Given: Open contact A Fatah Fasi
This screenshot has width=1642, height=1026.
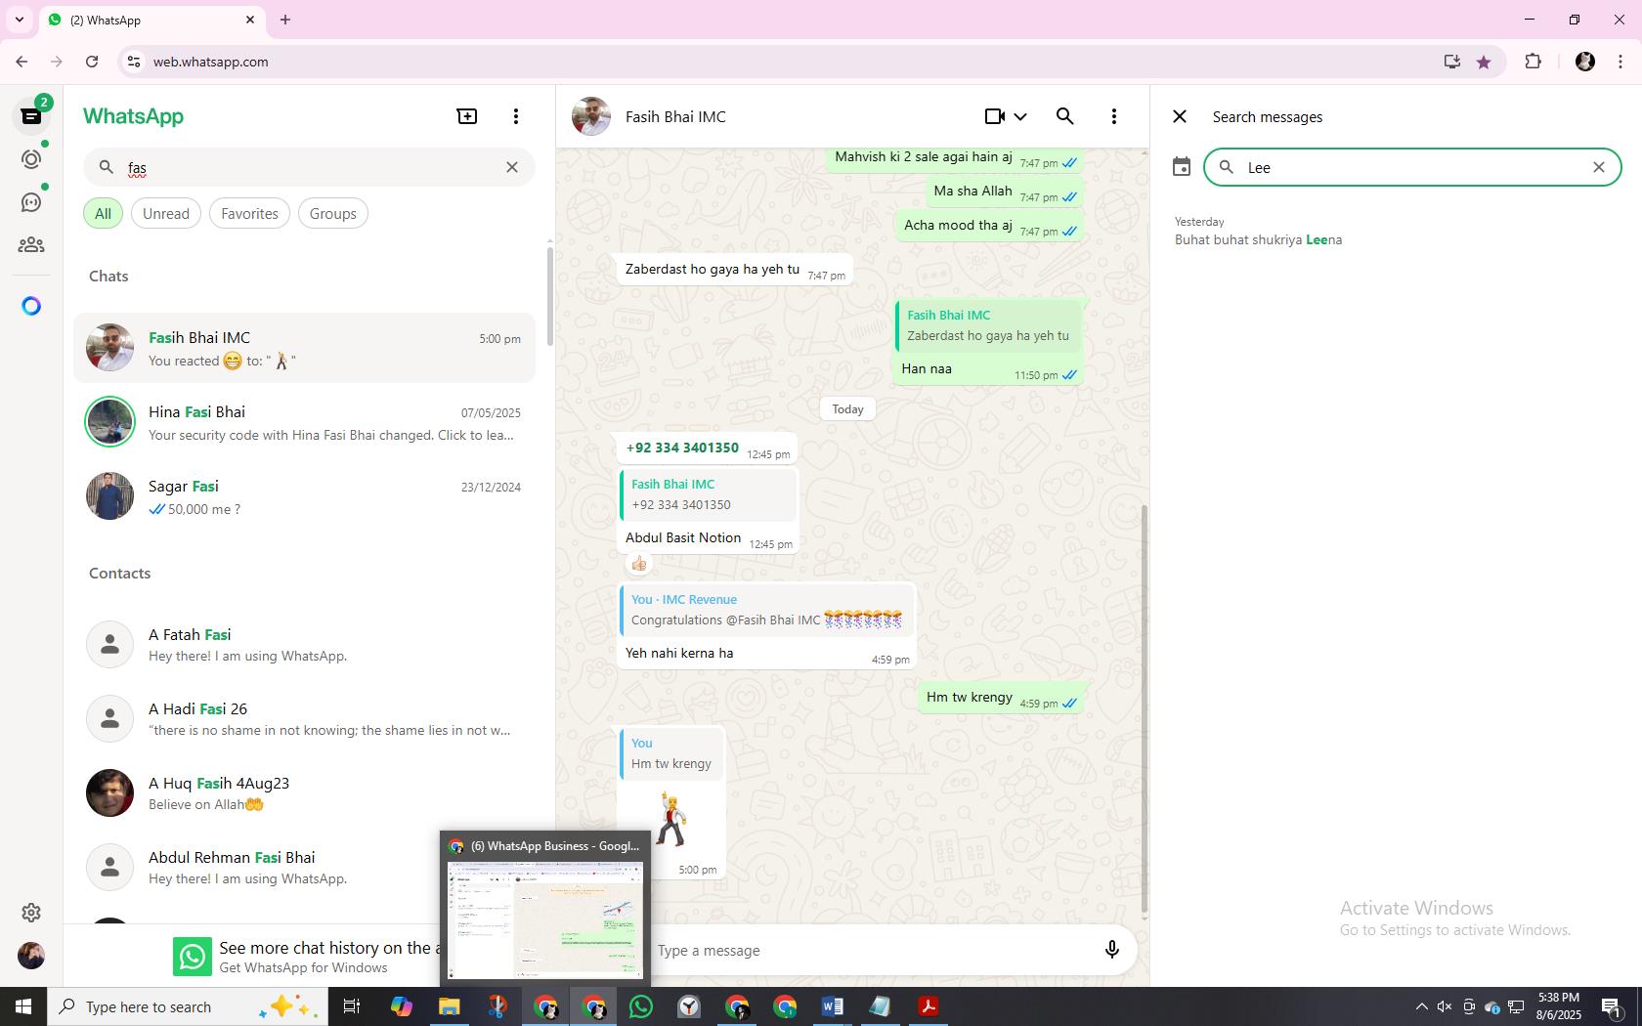Looking at the screenshot, I should point(304,645).
